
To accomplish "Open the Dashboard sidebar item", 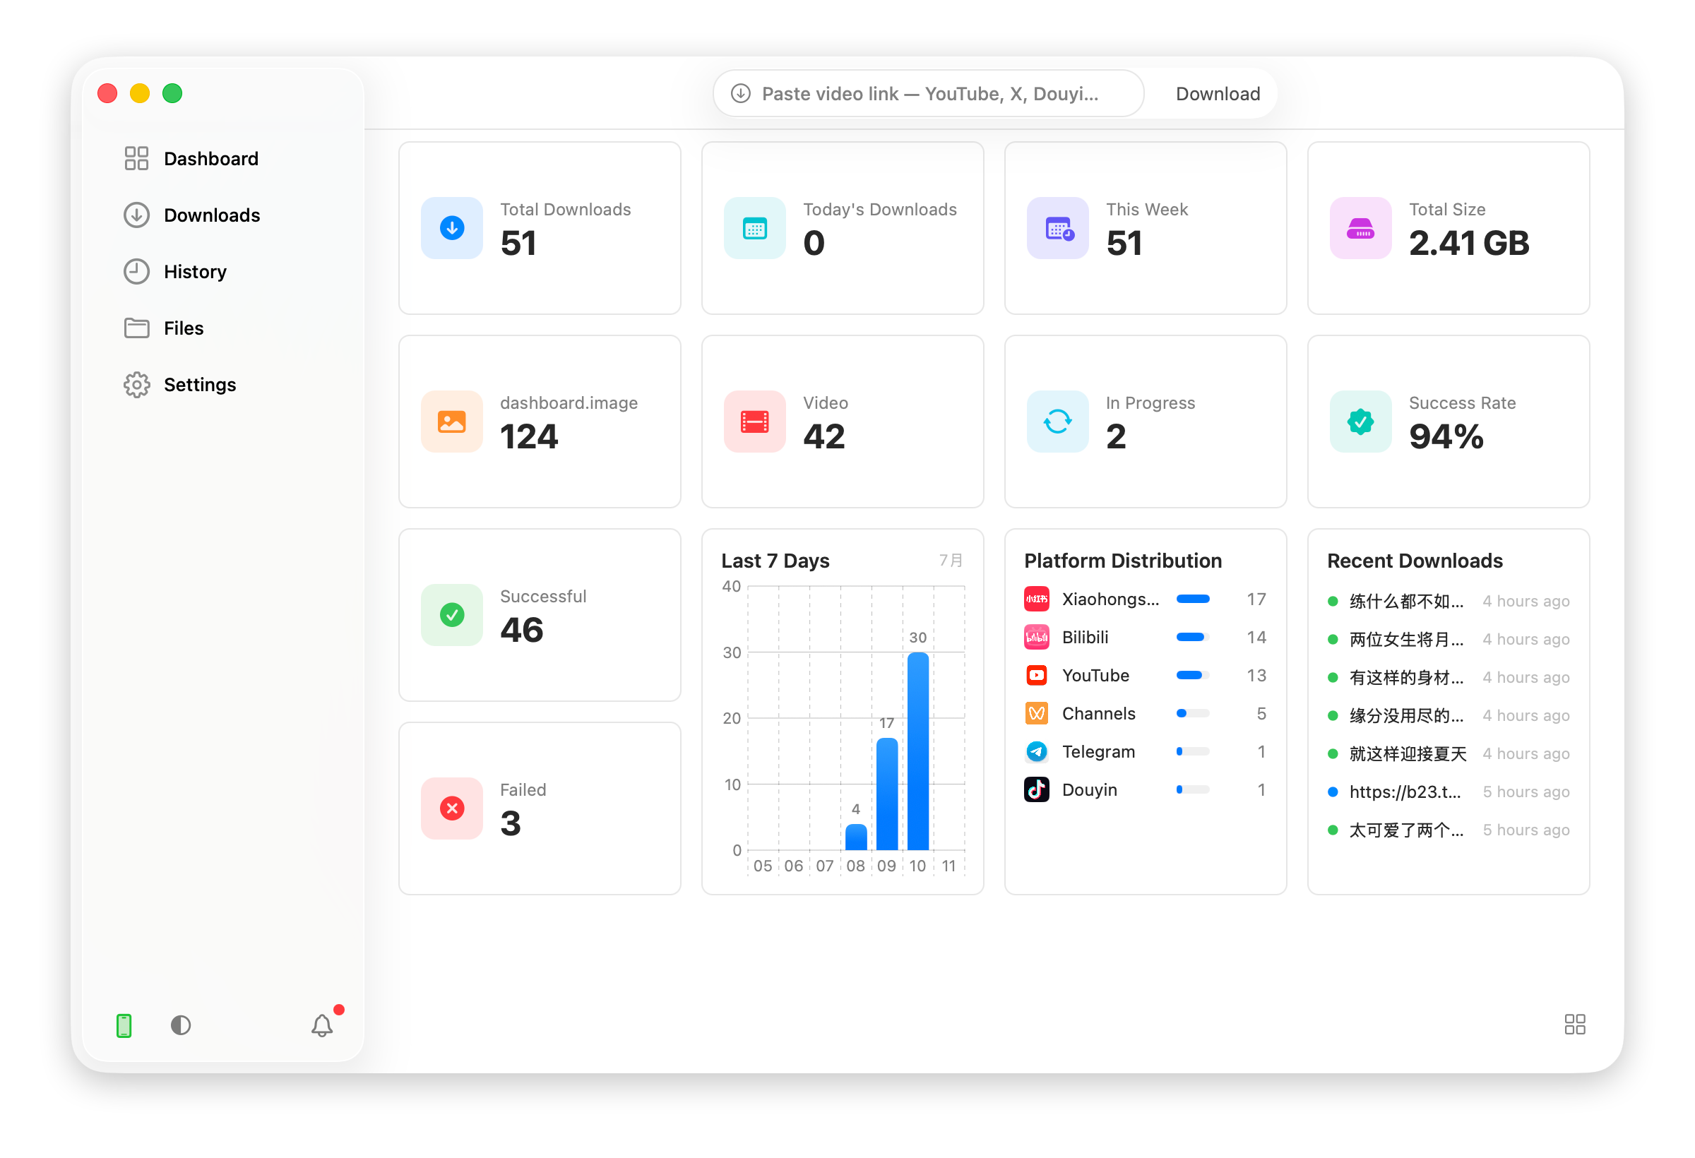I will tap(222, 158).
